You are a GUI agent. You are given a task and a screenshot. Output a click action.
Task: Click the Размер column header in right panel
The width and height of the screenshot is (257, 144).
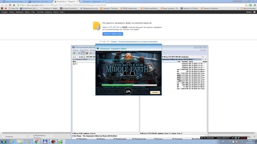point(185,62)
